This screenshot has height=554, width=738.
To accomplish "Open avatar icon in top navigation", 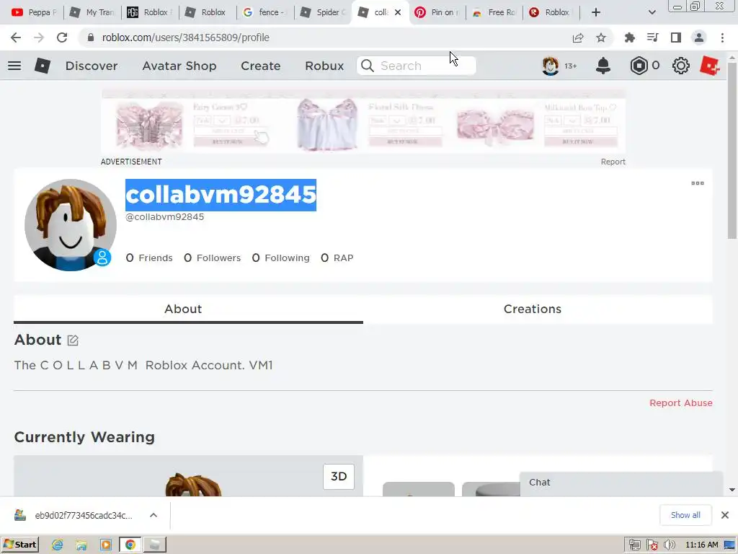I will pos(551,66).
